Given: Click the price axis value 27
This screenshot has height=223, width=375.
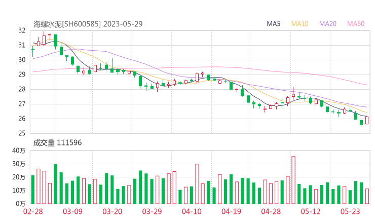Looking at the screenshot, I should coord(22,104).
